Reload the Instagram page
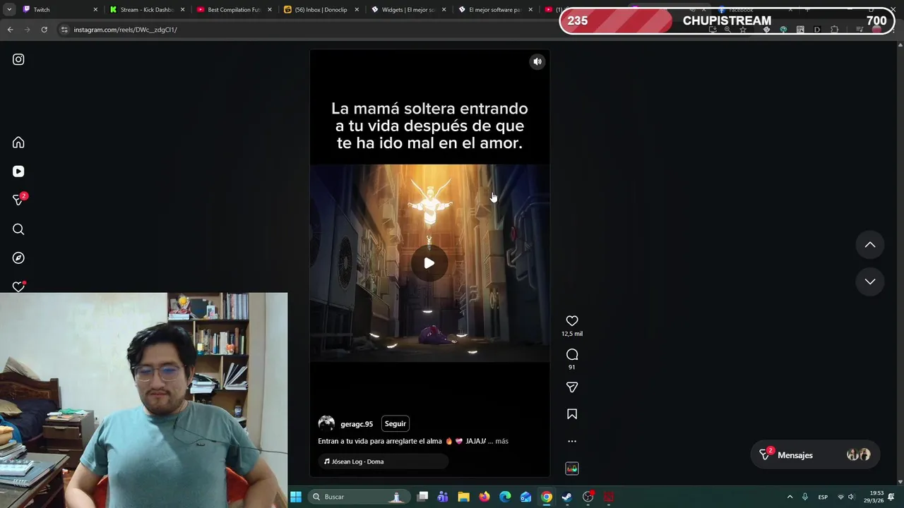 point(44,30)
